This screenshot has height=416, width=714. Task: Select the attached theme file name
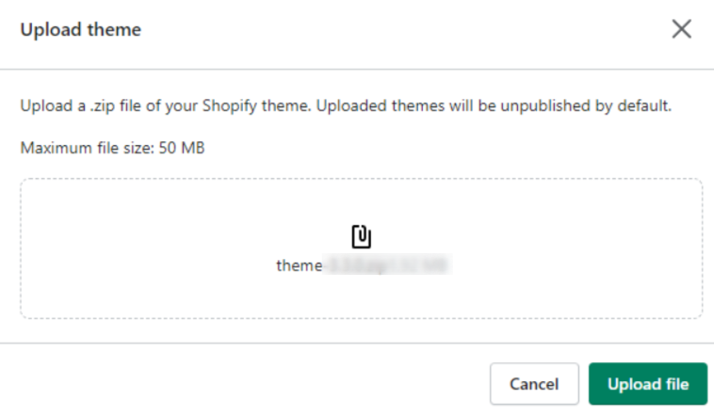coord(361,265)
